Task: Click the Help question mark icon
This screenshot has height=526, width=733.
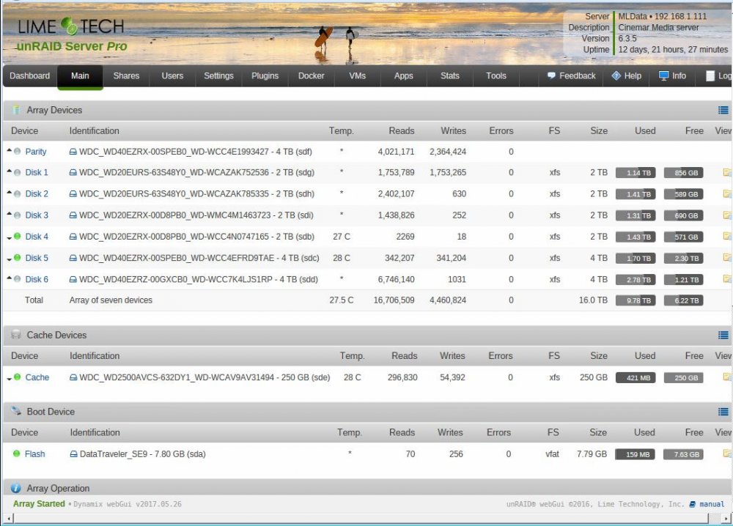Action: (x=616, y=75)
